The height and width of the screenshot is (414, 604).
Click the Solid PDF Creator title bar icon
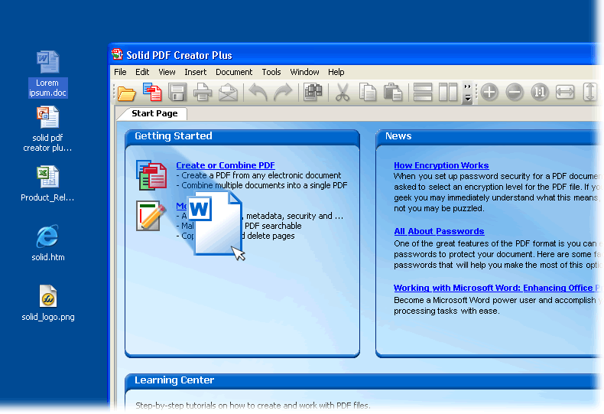[117, 54]
